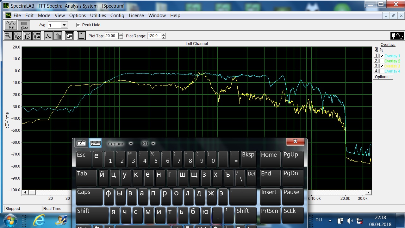
Task: Select Zoom Out 2X tool
Action: point(27,36)
